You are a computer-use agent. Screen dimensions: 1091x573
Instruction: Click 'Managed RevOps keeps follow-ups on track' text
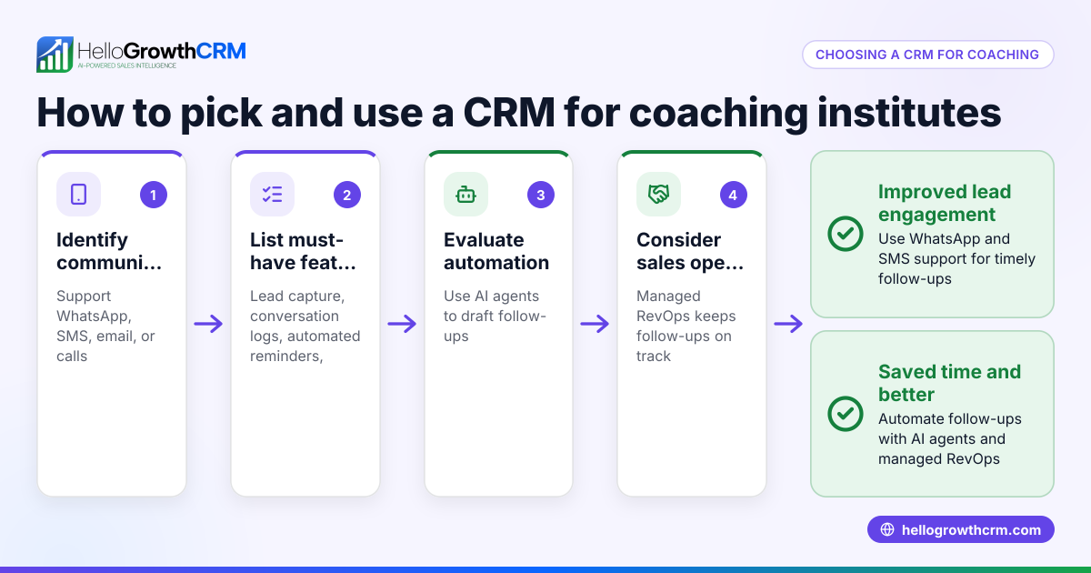686,326
